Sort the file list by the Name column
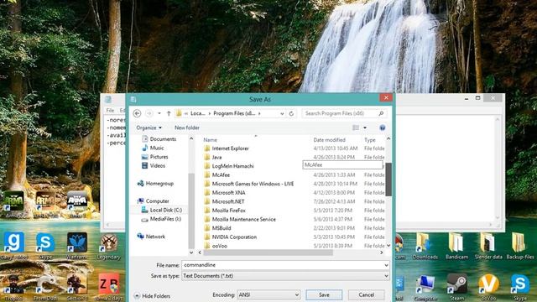This screenshot has width=537, height=302. (x=211, y=140)
